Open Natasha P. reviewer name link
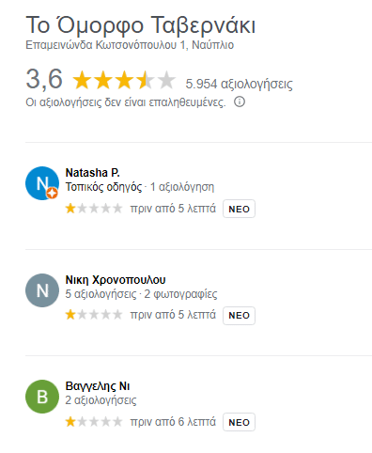Image resolution: width=372 pixels, height=453 pixels. pyautogui.click(x=92, y=173)
